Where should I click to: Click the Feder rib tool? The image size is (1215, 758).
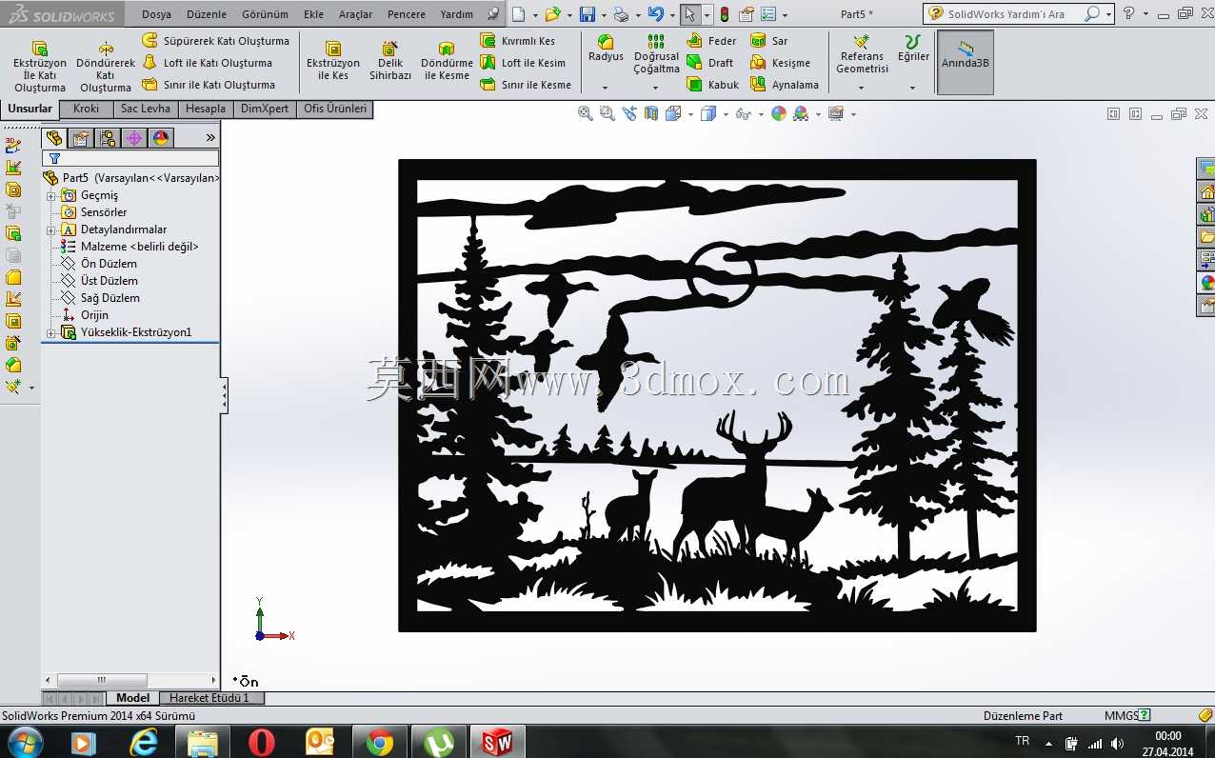coord(711,41)
